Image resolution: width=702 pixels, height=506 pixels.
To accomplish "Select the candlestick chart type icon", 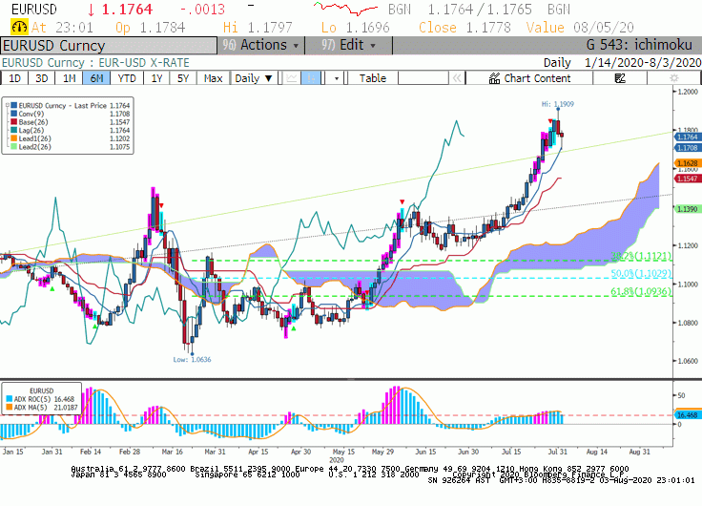I will 311,78.
